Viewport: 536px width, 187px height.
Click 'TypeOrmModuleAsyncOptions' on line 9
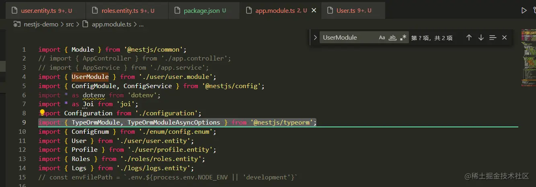pos(174,122)
